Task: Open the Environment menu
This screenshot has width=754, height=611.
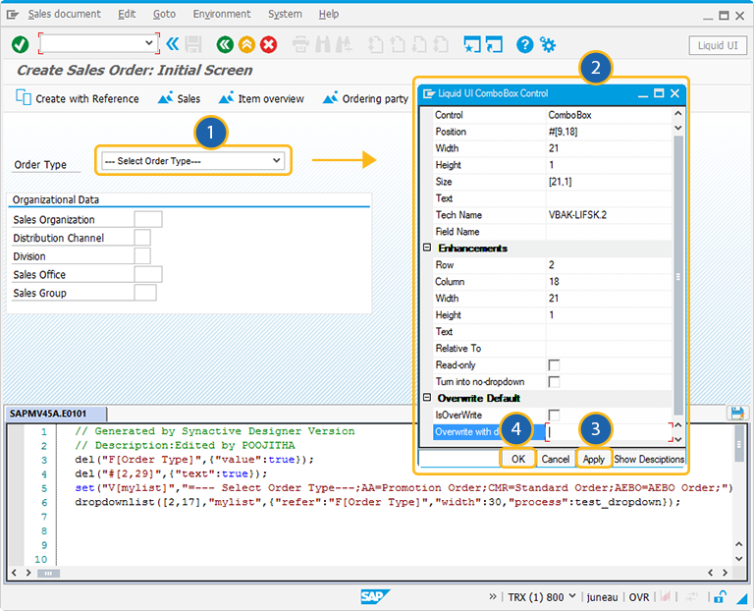Action: click(222, 14)
